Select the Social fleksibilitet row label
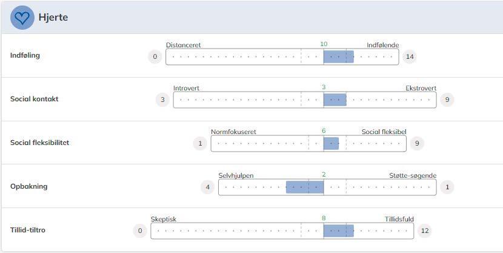This screenshot has height=253, width=503. point(40,143)
